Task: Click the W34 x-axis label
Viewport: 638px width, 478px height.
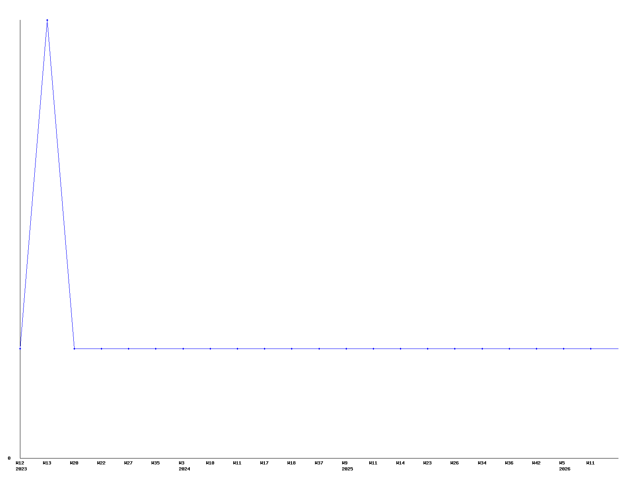Action: [x=482, y=463]
